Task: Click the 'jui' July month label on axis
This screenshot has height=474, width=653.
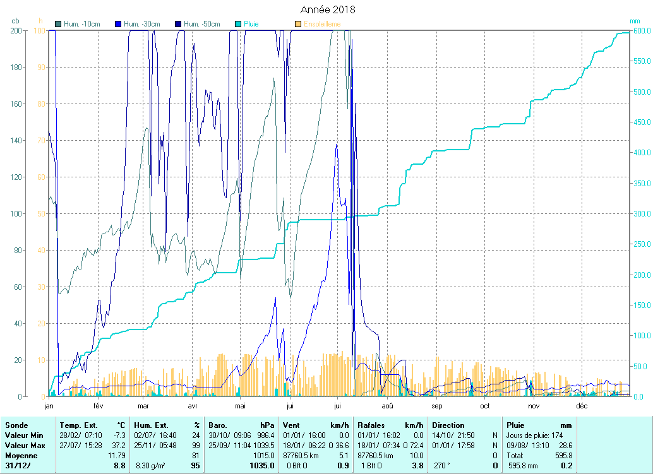Action: [338, 406]
